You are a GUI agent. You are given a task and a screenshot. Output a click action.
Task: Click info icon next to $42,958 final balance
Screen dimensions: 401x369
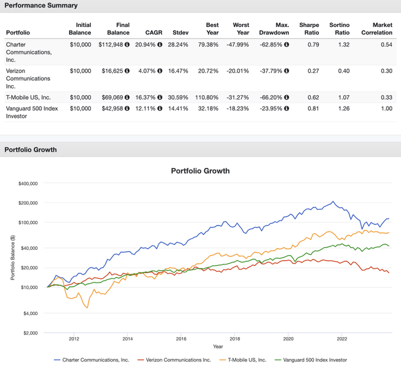point(127,108)
